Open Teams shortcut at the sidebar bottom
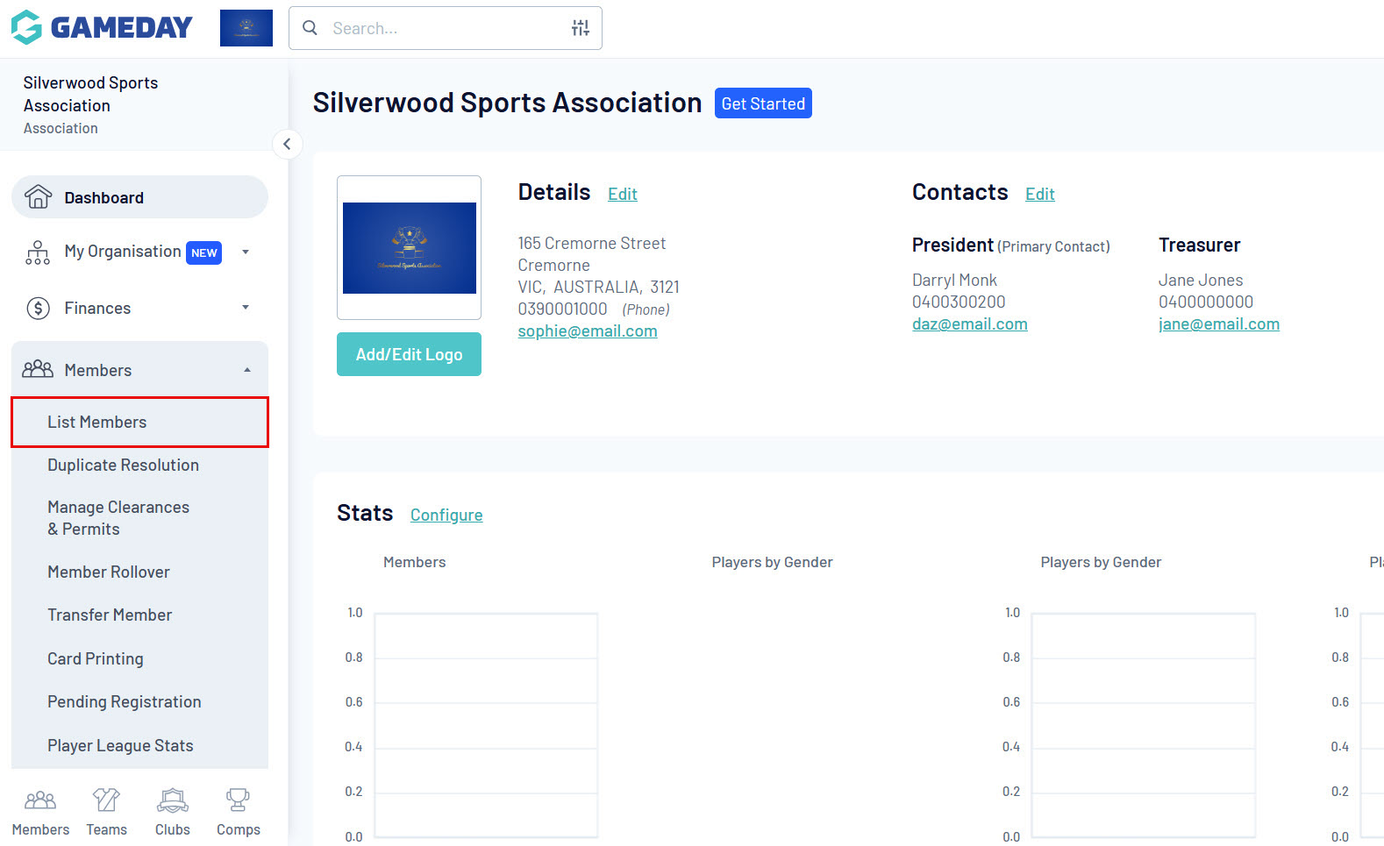This screenshot has width=1384, height=846. point(107,812)
